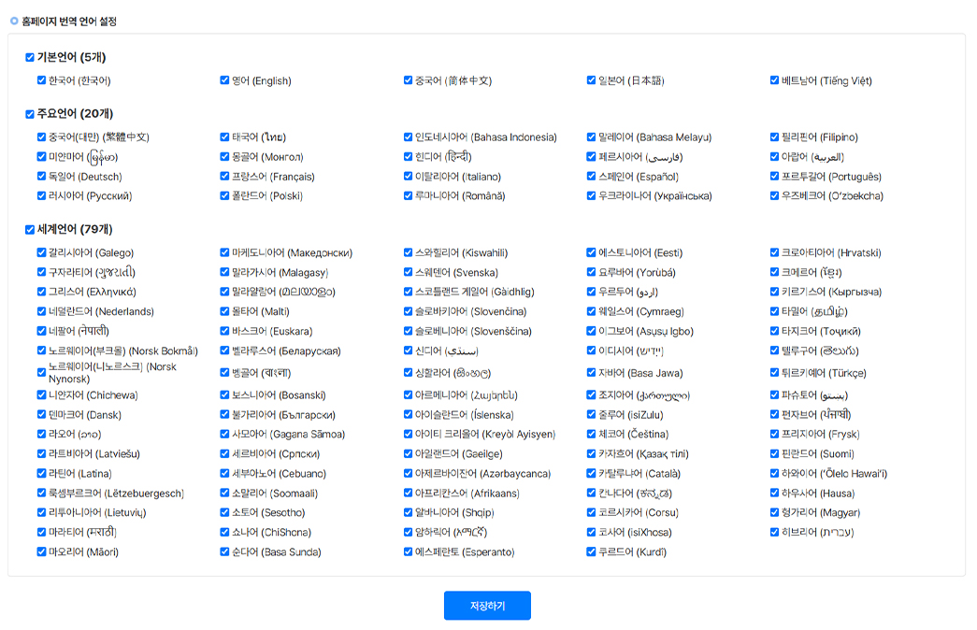Disable 튀르키예어 (Türkçe) language
The width and height of the screenshot is (977, 630).
click(x=775, y=372)
